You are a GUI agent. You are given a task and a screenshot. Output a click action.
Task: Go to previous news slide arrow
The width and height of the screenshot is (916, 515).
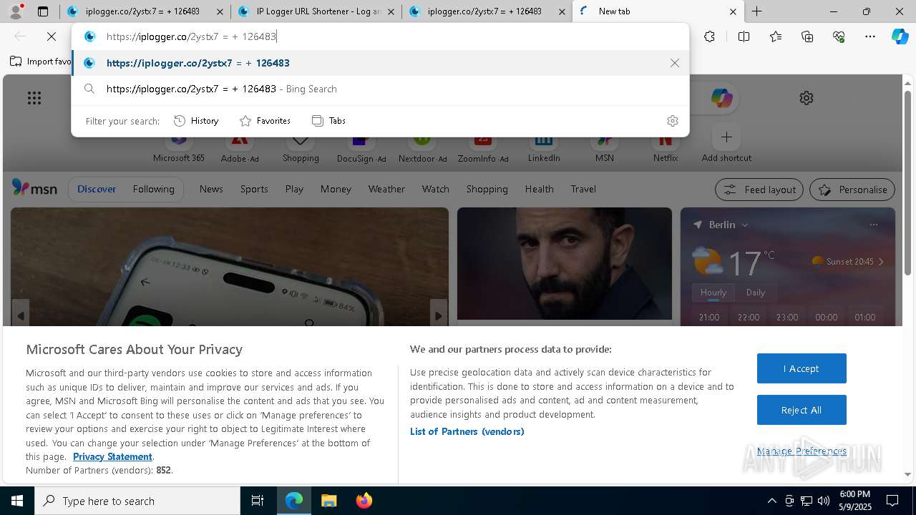21,315
